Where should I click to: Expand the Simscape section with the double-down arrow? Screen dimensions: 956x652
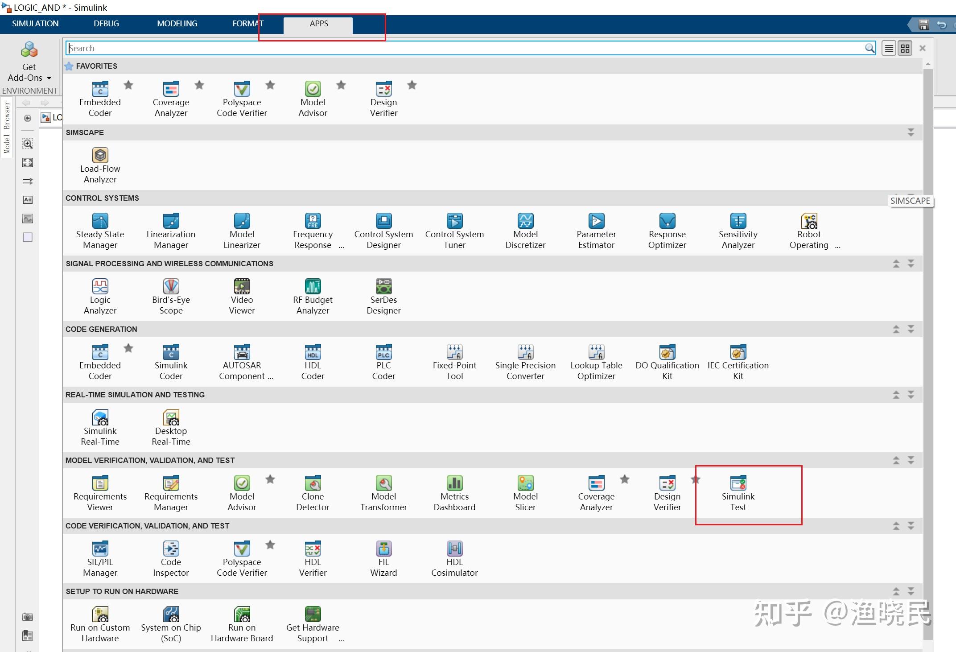point(911,132)
